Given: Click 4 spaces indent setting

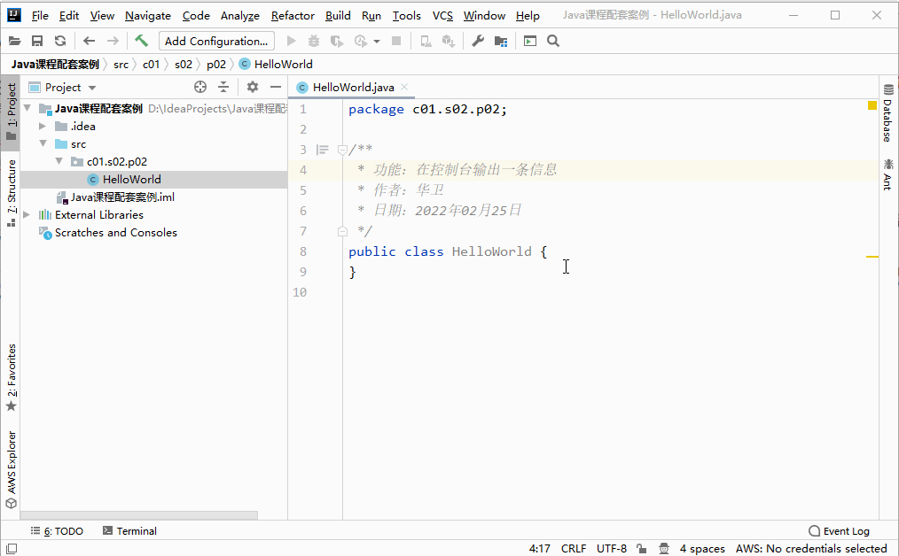Looking at the screenshot, I should 702,549.
